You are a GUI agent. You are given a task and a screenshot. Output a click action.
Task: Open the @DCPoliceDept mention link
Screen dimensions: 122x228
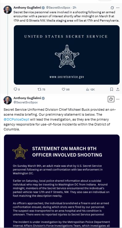click(x=16, y=119)
